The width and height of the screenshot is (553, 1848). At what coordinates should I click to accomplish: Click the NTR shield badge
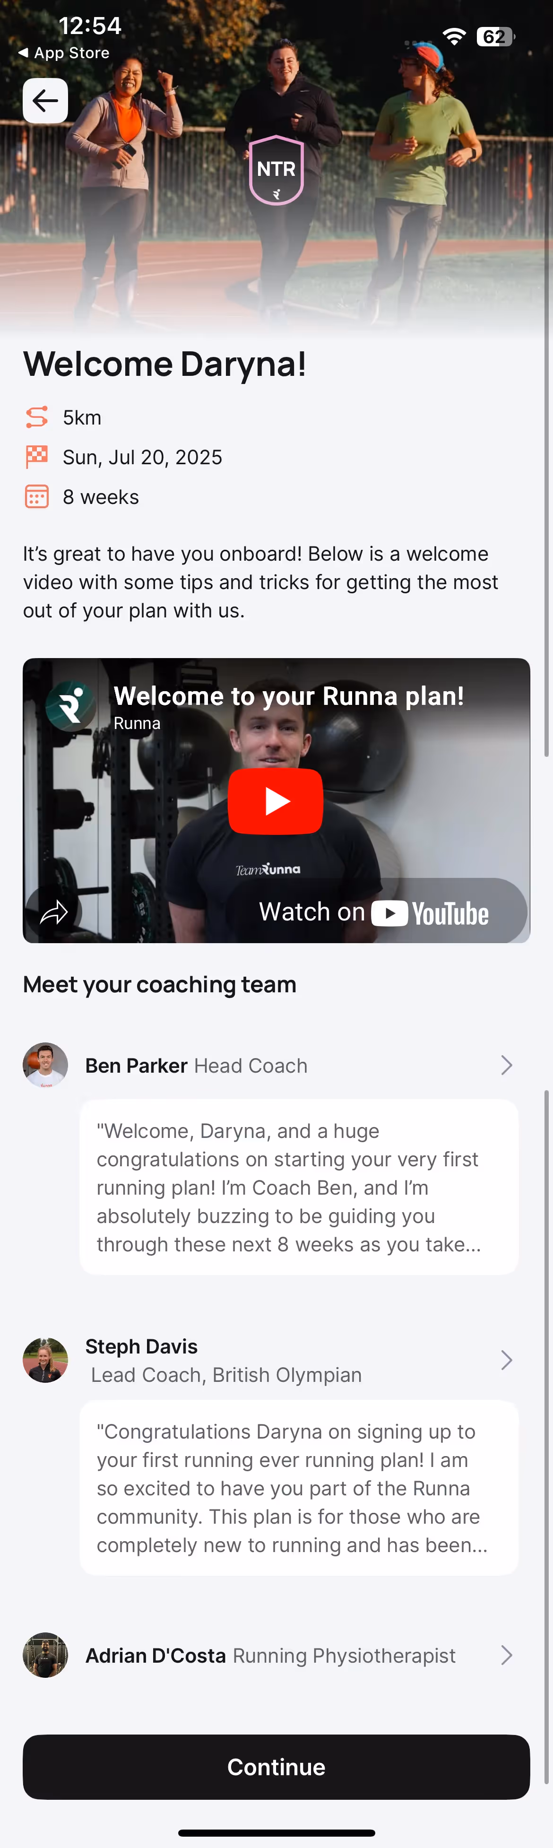point(276,170)
